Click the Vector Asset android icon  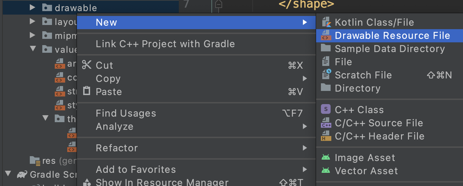pos(326,171)
